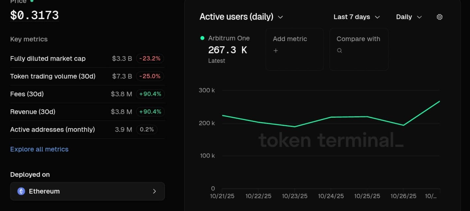The image size is (470, 211).
Task: Select the Fully diluted market cap metric
Action: (48, 59)
